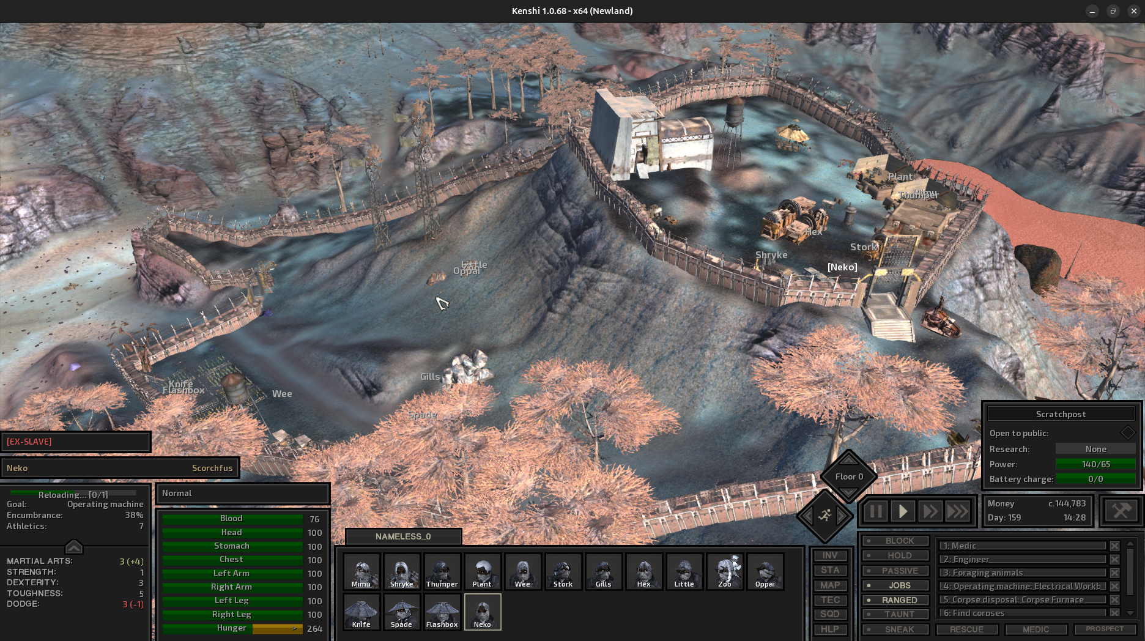Screen dimensions: 1145x641
Task: Click the Scratchpost town name title
Action: coord(1061,414)
